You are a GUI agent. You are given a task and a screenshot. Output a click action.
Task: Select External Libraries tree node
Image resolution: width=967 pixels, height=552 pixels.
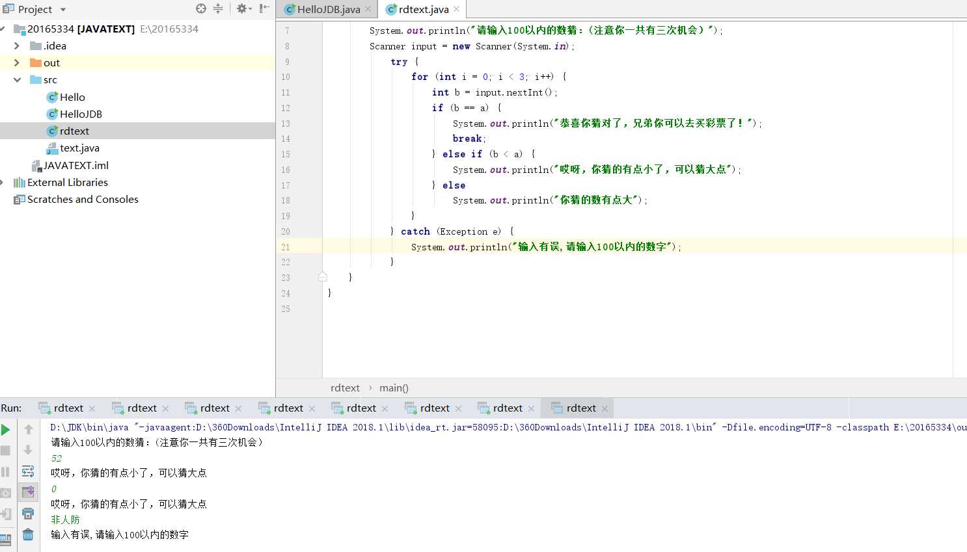[x=68, y=183]
